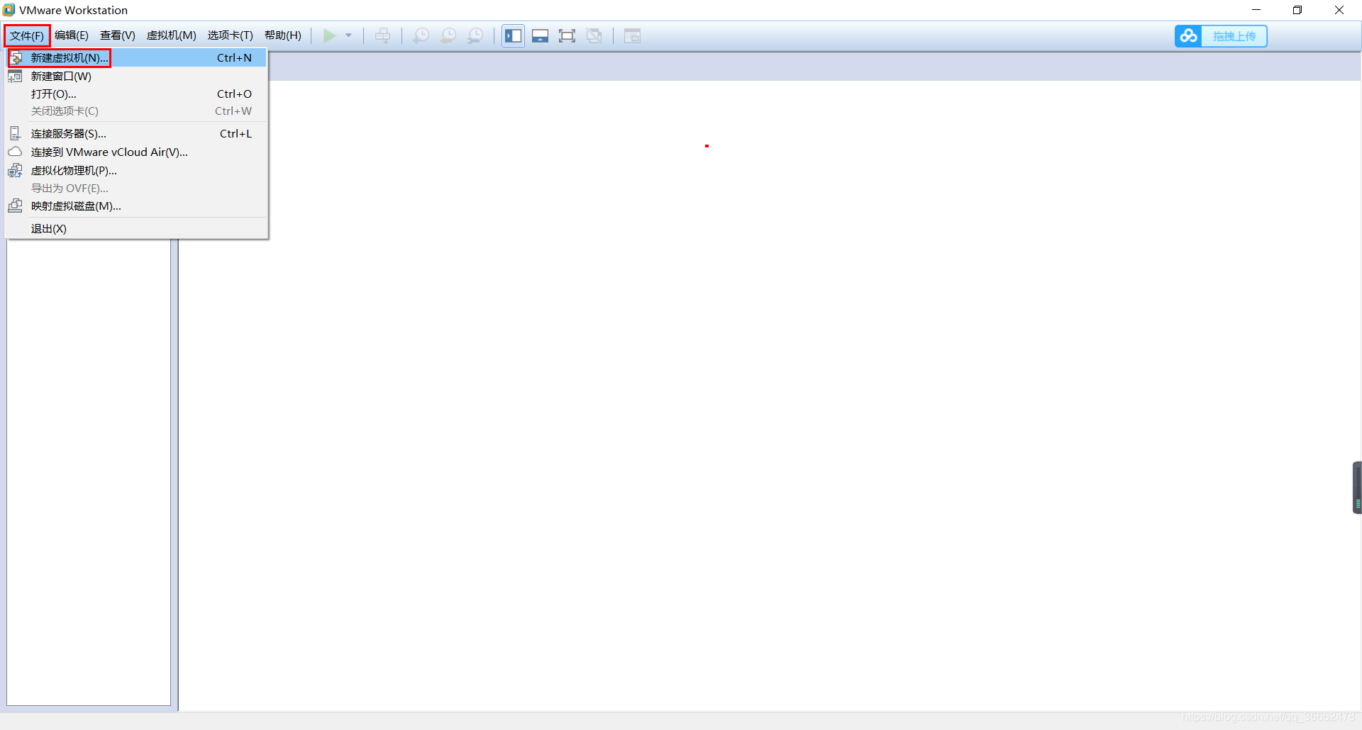Expand the power options dropdown arrow
Screen dimensions: 1362x730
(x=348, y=35)
